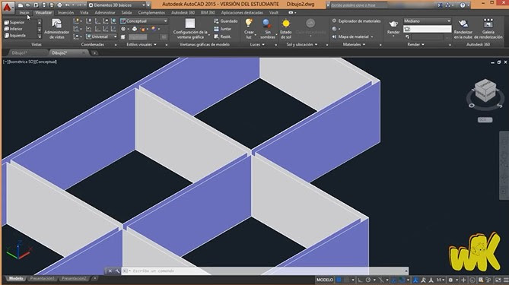The image size is (509, 285).
Task: Click the ViewCube in the drawing area
Action: coord(485,90)
